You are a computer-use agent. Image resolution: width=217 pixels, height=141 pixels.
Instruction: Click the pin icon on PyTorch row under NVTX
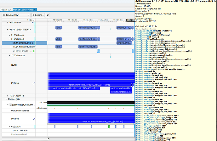[34, 83]
